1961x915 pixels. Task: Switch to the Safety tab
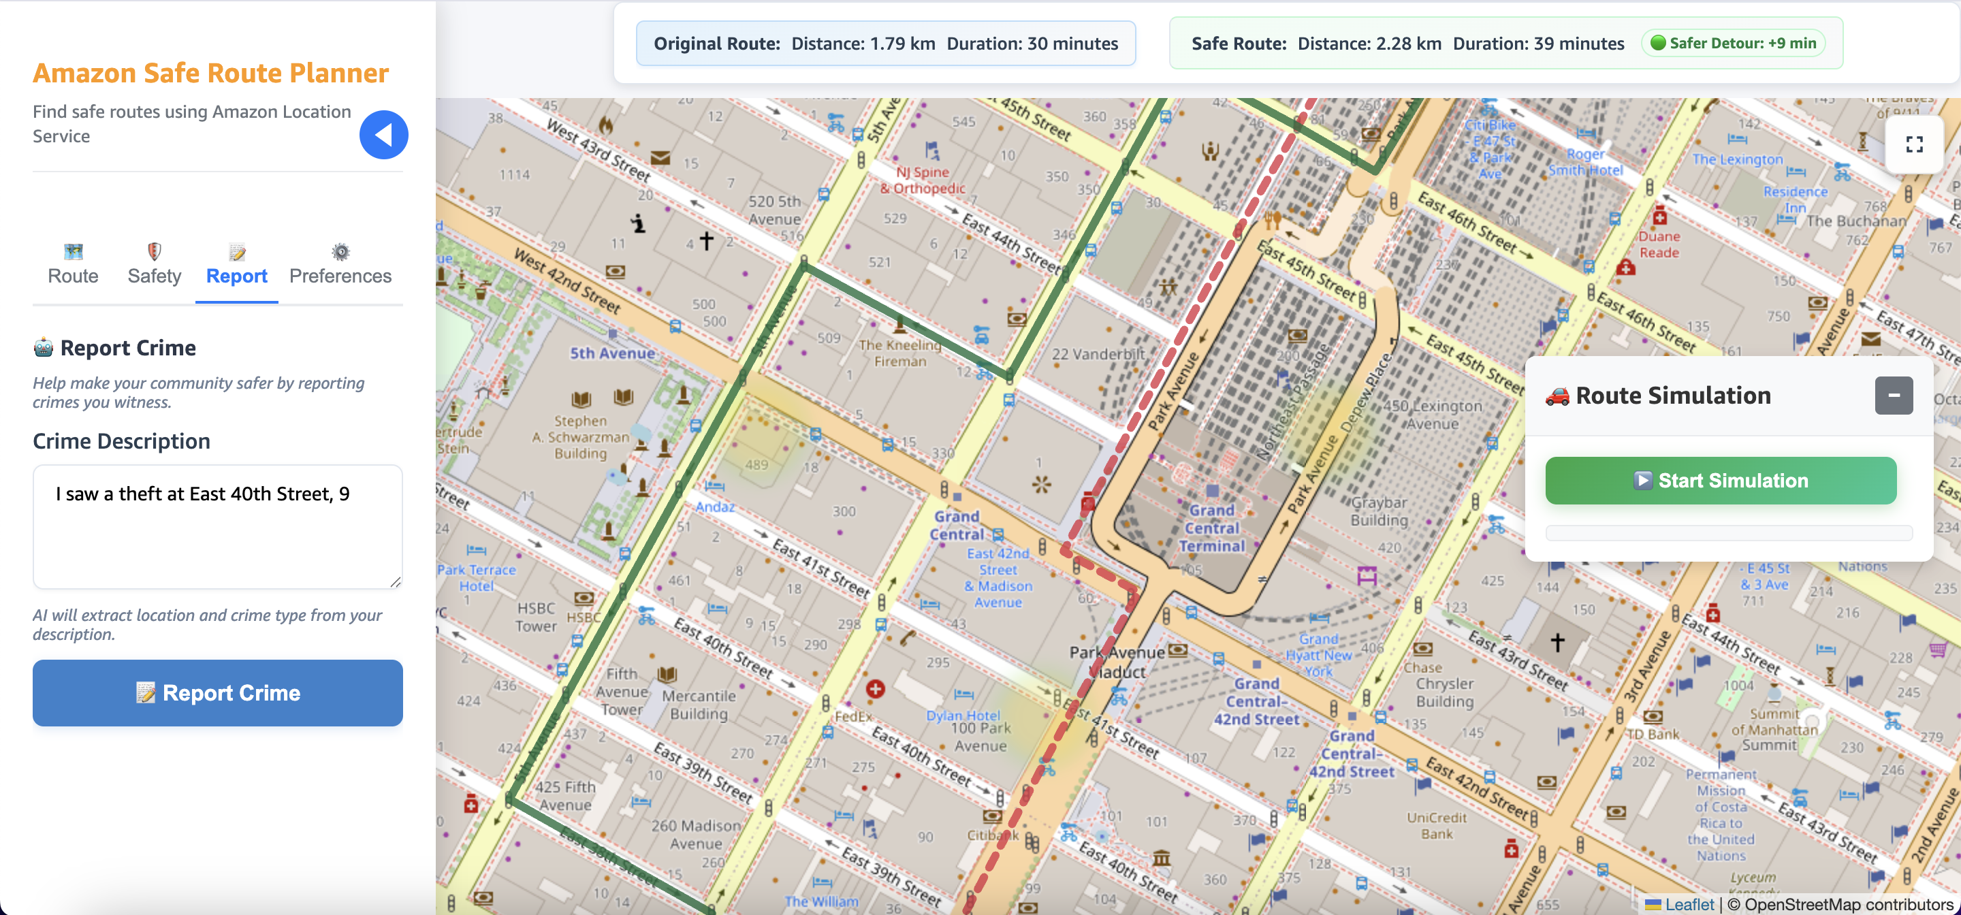153,276
